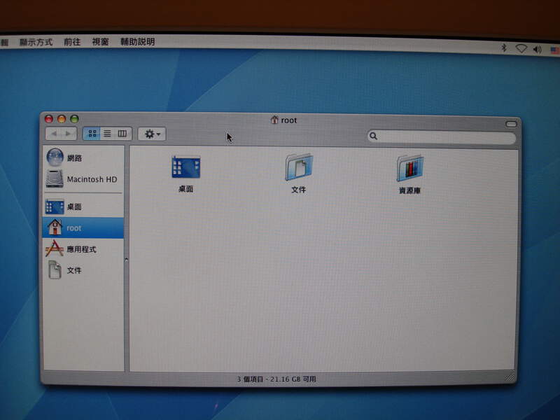Switch to icon view mode
Viewport: 560px width, 420px height.
[x=92, y=133]
